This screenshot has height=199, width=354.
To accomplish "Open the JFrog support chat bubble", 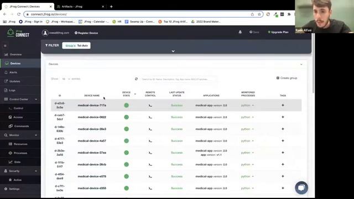I will click(301, 188).
